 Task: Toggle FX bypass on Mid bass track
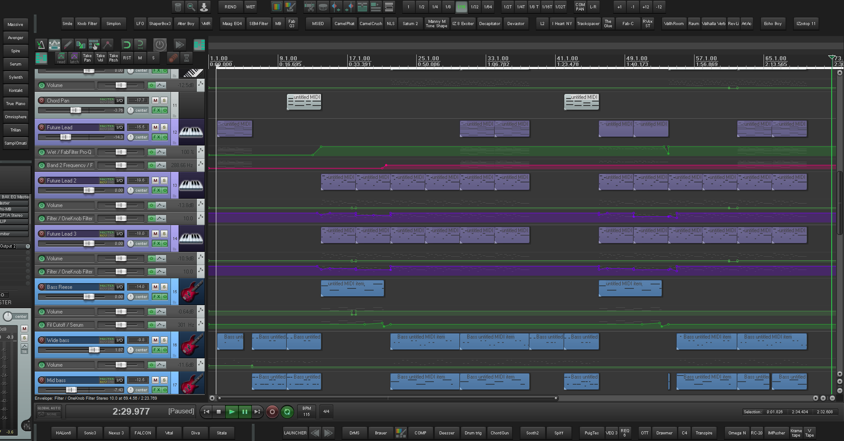pyautogui.click(x=165, y=390)
